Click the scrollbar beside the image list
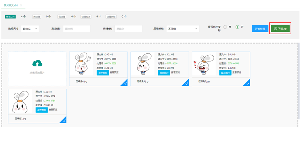Image resolution: width=300 pixels, height=147 pixels. (298, 81)
